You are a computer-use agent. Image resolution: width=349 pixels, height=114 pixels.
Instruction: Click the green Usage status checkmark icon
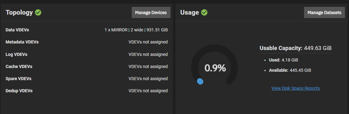204,12
